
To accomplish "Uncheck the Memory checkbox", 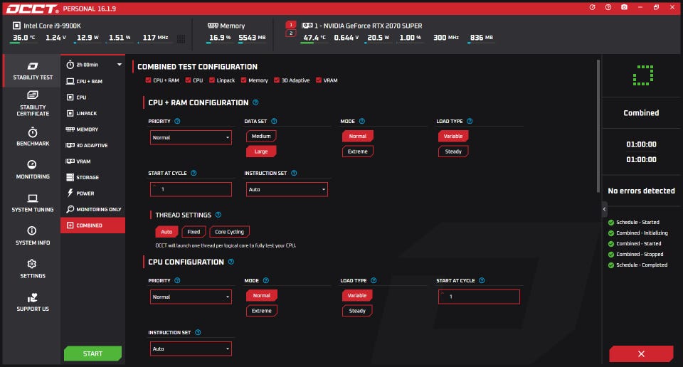I will tap(243, 80).
